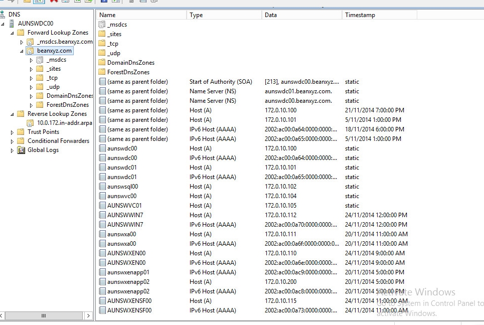Expand the Conditional Forwarders node

(x=12, y=141)
